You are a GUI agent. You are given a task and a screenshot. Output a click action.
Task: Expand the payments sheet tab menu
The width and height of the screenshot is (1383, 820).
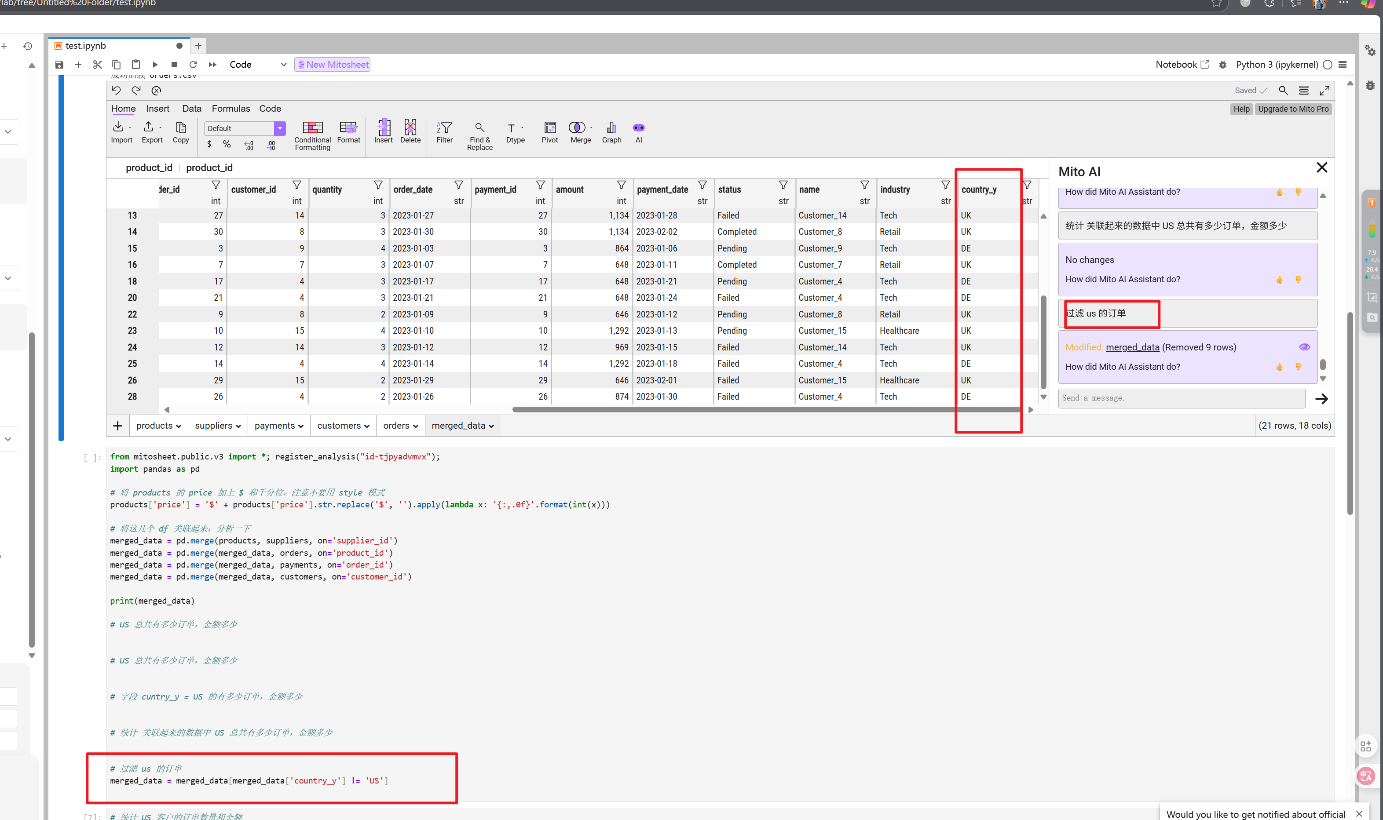pos(301,426)
